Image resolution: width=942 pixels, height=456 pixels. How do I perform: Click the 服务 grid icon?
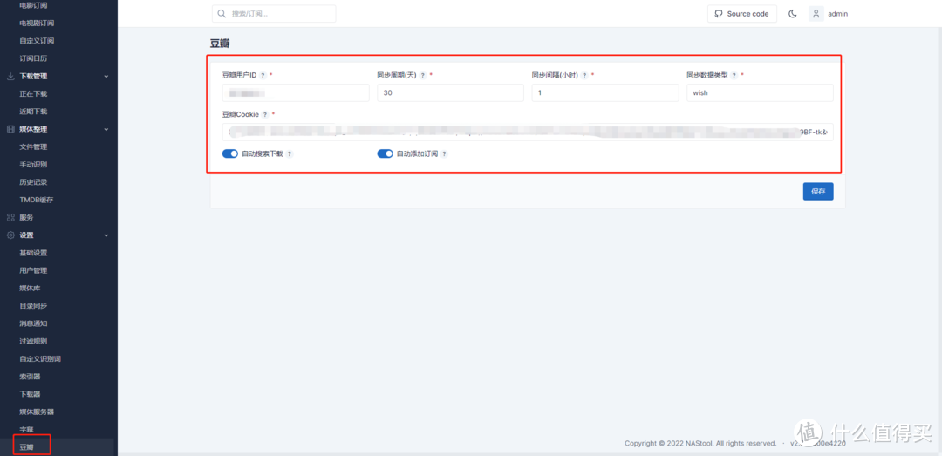pos(10,217)
